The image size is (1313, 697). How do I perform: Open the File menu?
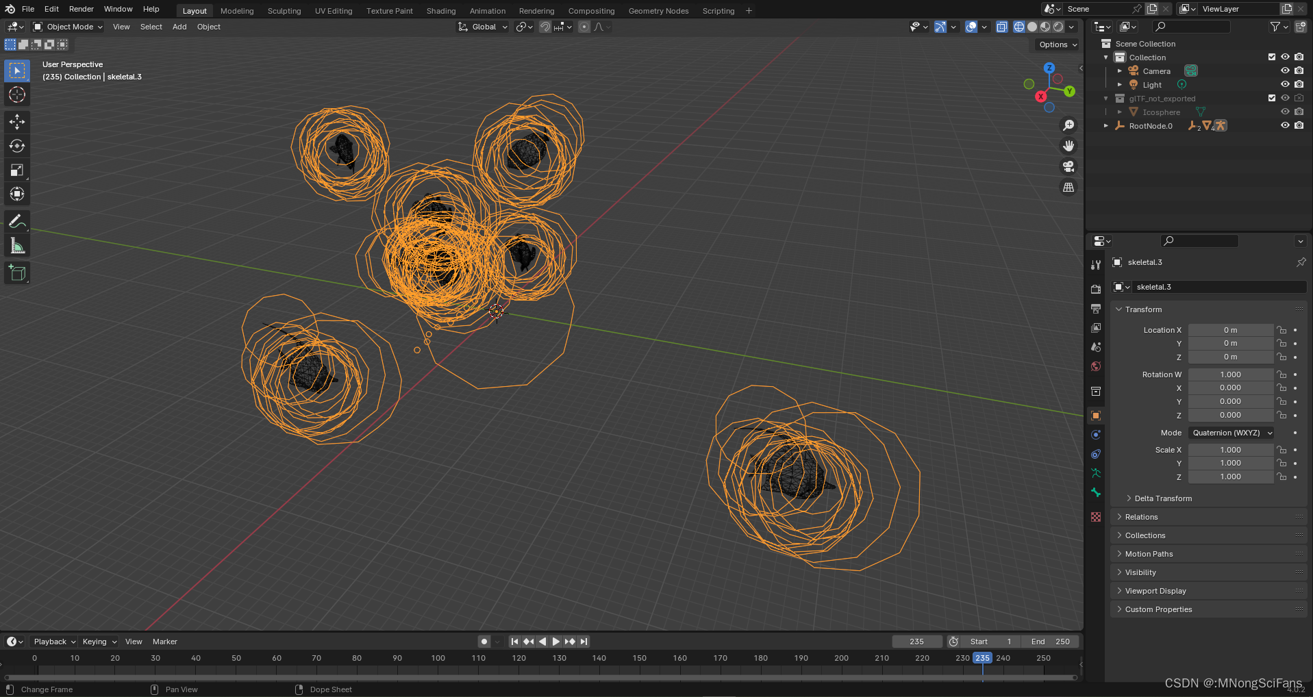pos(28,9)
